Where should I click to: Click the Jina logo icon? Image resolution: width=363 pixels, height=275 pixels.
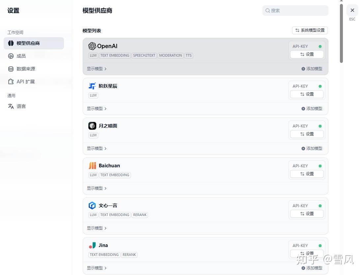click(x=92, y=245)
